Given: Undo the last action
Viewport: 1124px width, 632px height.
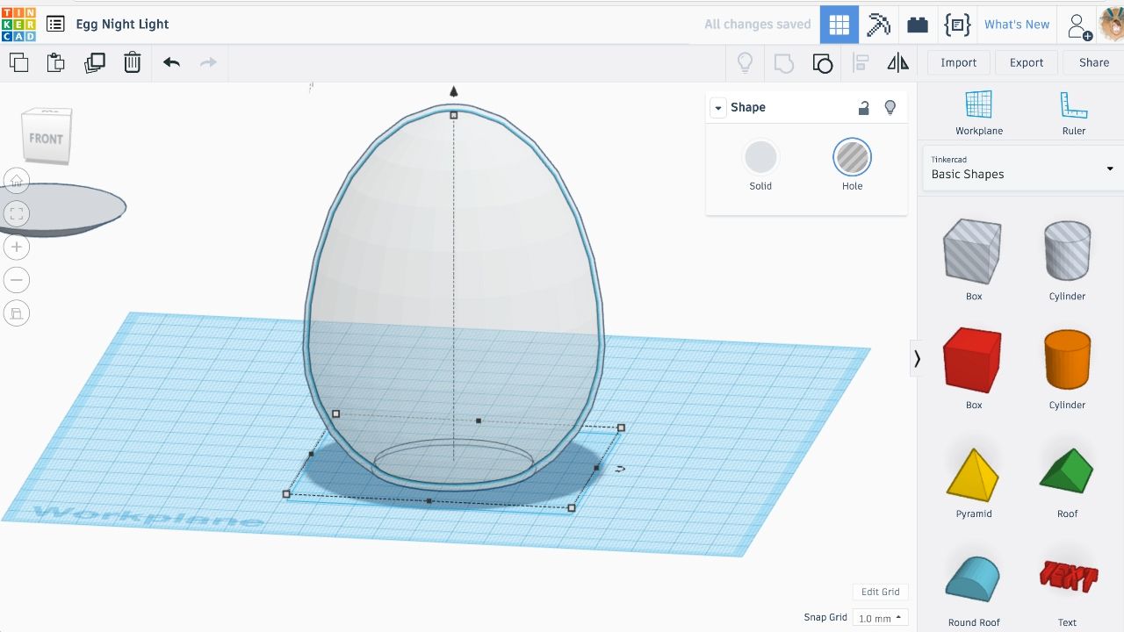Looking at the screenshot, I should (x=171, y=62).
